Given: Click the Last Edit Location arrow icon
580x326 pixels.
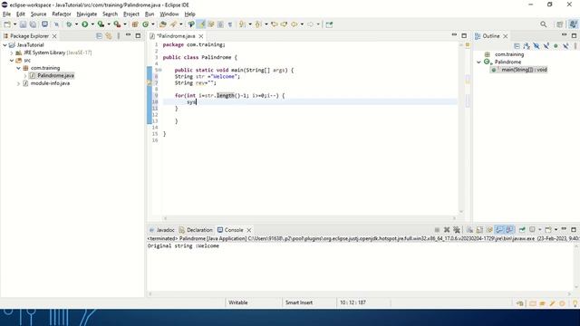Looking at the screenshot, I should coord(275,24).
